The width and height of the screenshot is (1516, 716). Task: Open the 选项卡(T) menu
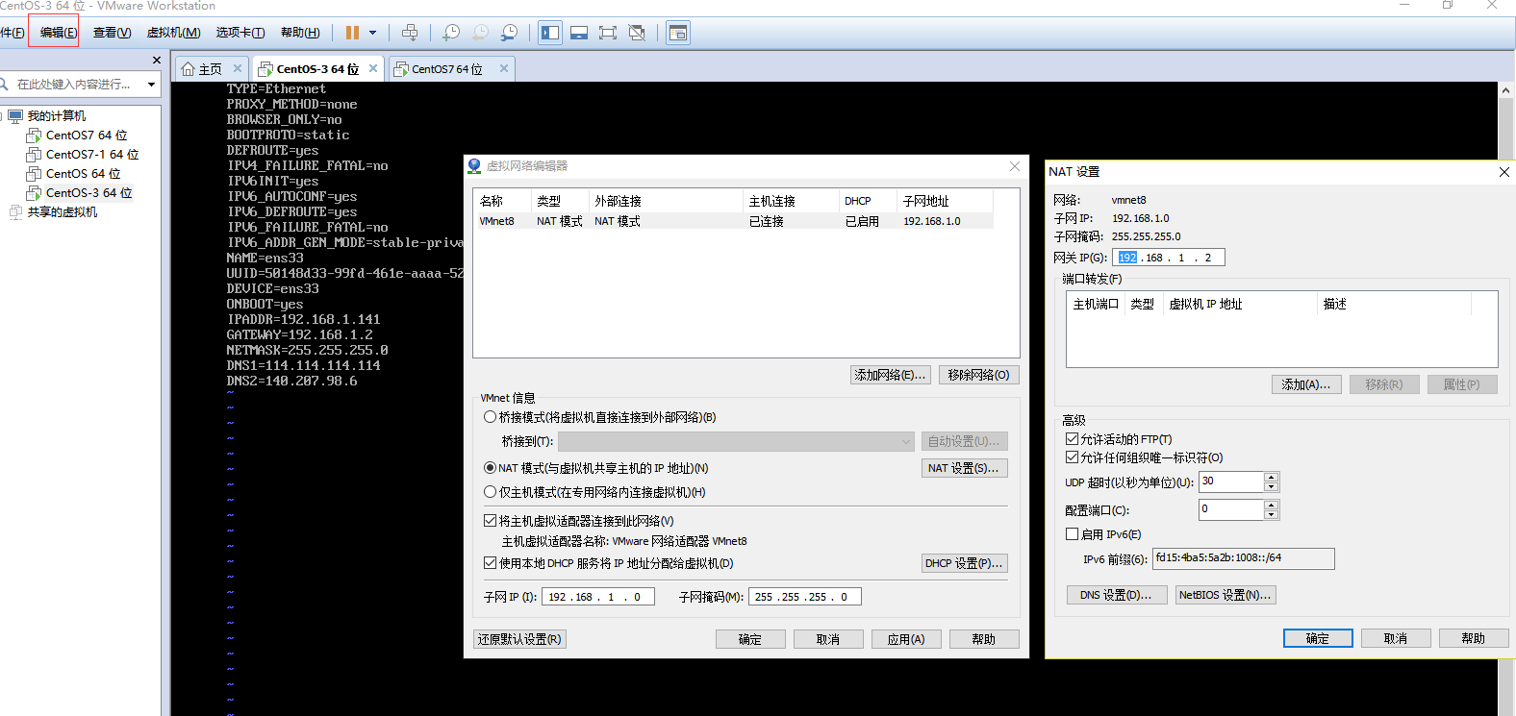(240, 33)
